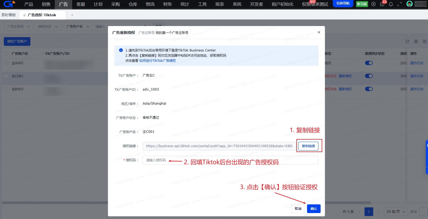Screen dimensions: 428x219
Task: Open the 20 条/页 page size dropdown
Action: tap(396, 212)
